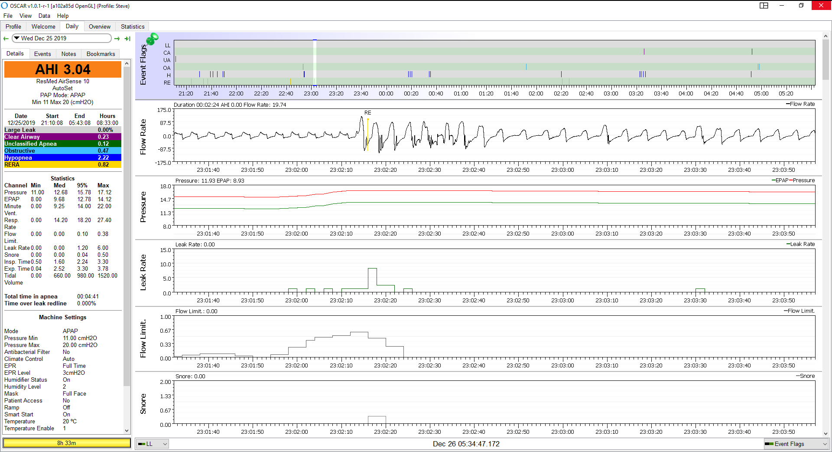Click the EPAP legend label
The image size is (832, 452).
coord(780,180)
